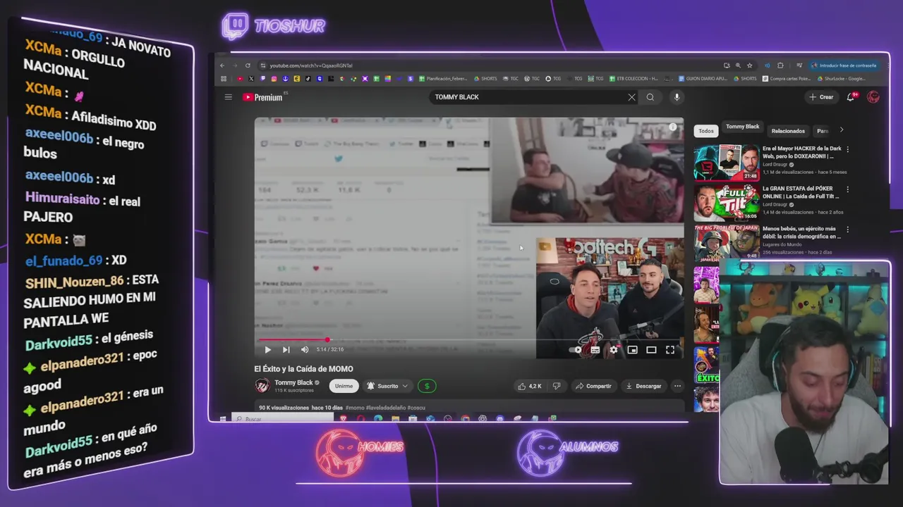Toggle subtitles in the video player
The width and height of the screenshot is (903, 507).
[595, 349]
